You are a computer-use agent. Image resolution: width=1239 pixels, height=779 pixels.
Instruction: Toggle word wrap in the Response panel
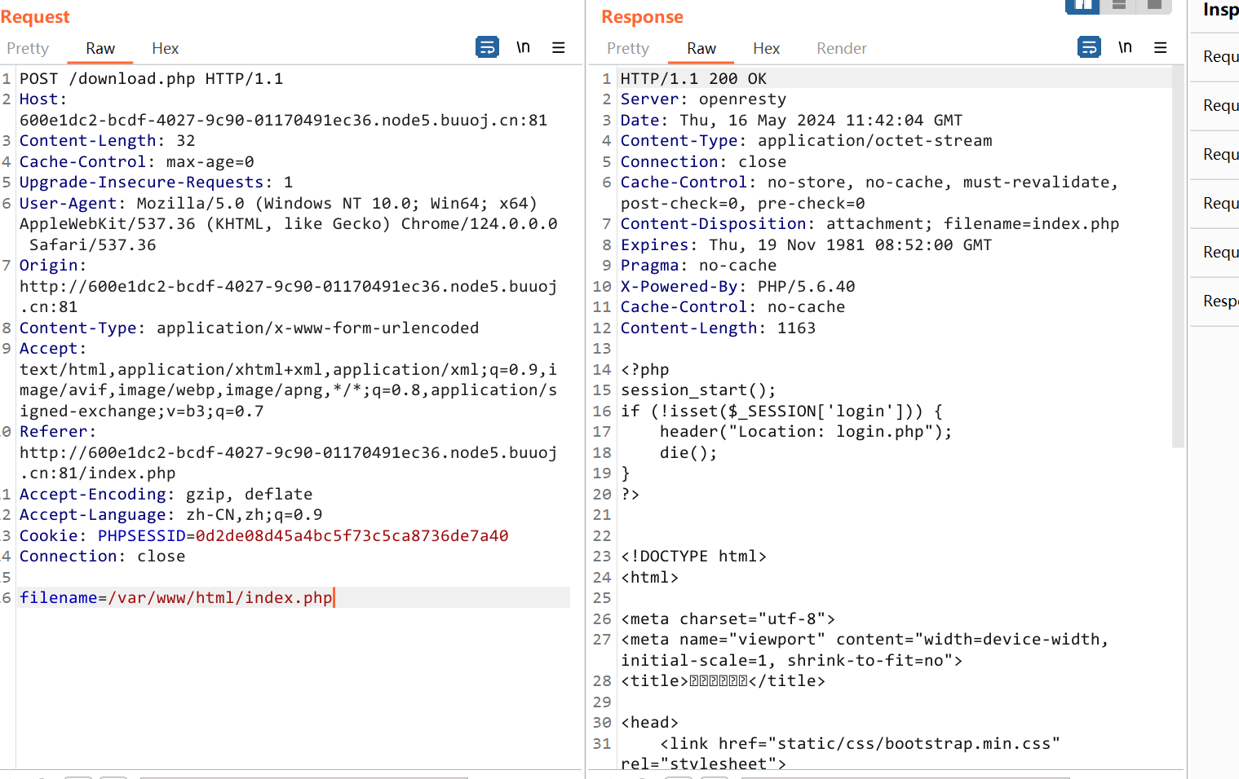point(1089,47)
